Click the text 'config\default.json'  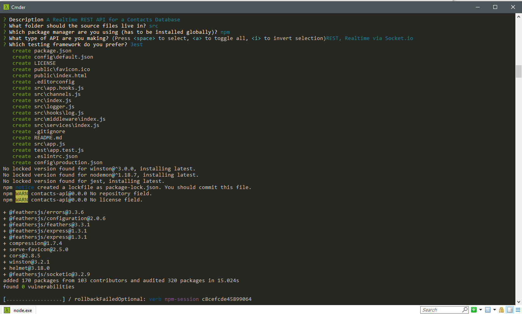click(x=64, y=57)
